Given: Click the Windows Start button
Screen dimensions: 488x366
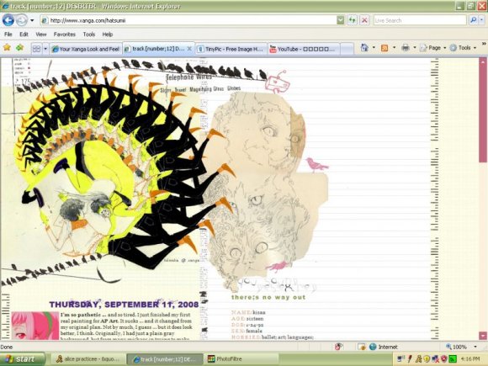Looking at the screenshot, I should point(22,359).
